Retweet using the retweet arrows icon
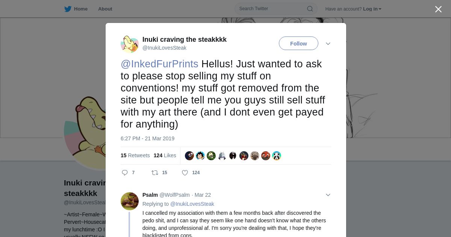This screenshot has height=237, width=451. (155, 173)
